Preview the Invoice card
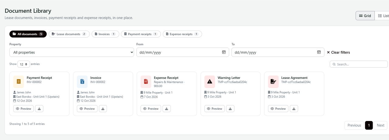This screenshot has height=140, width=389. (x=87, y=109)
